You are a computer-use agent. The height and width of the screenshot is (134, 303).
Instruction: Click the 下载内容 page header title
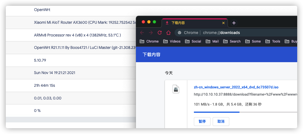tap(151, 54)
